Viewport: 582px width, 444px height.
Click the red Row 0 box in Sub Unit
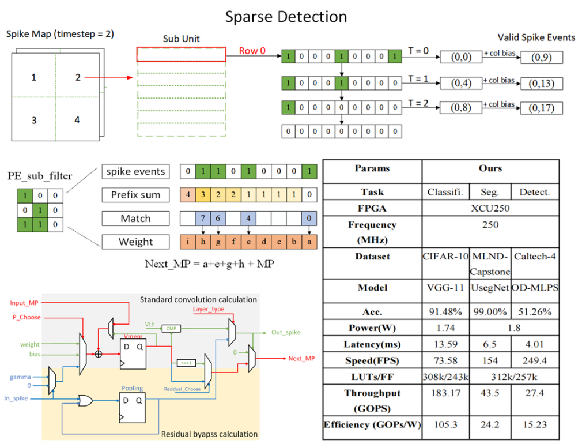181,54
